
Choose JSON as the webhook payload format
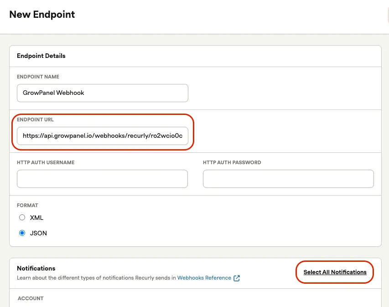[x=22, y=233]
